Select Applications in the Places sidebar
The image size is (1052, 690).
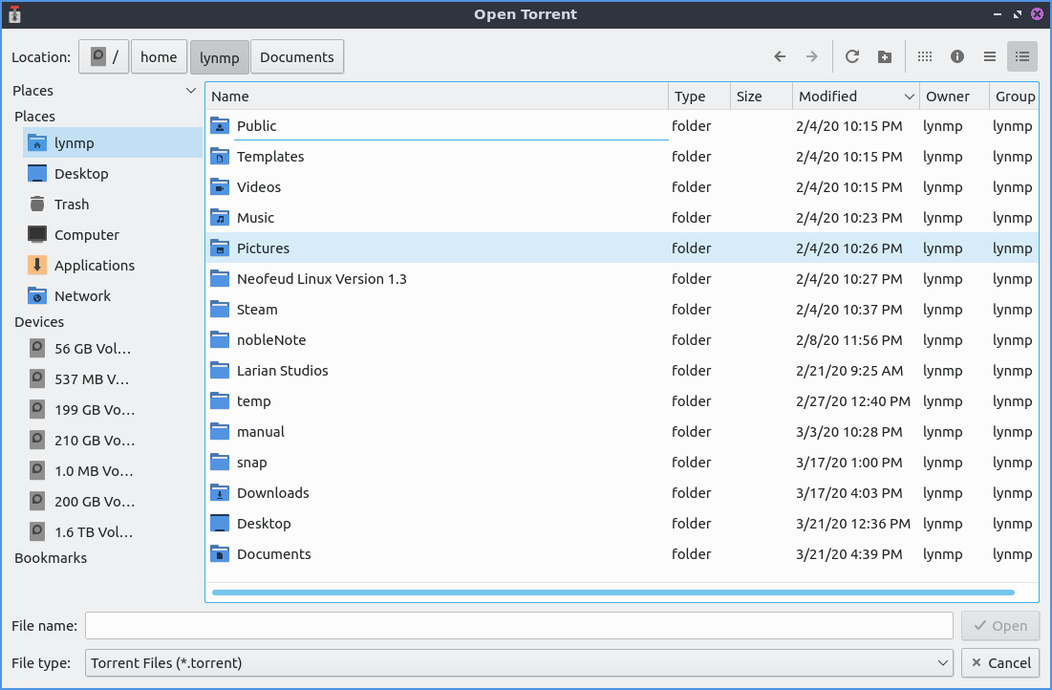pyautogui.click(x=94, y=266)
